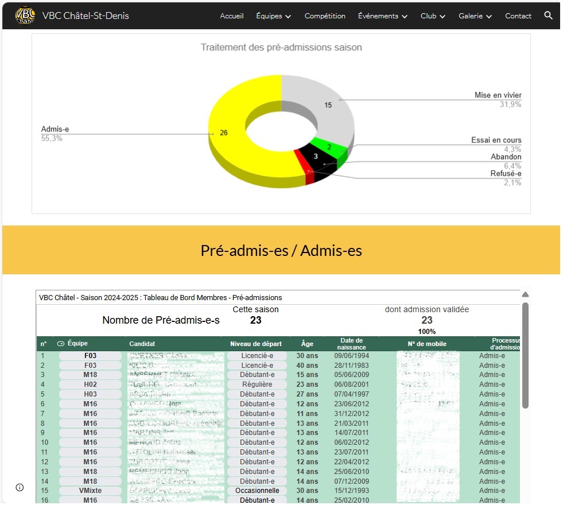Open the Compétition menu item
Image resolution: width=563 pixels, height=505 pixels.
tap(325, 16)
